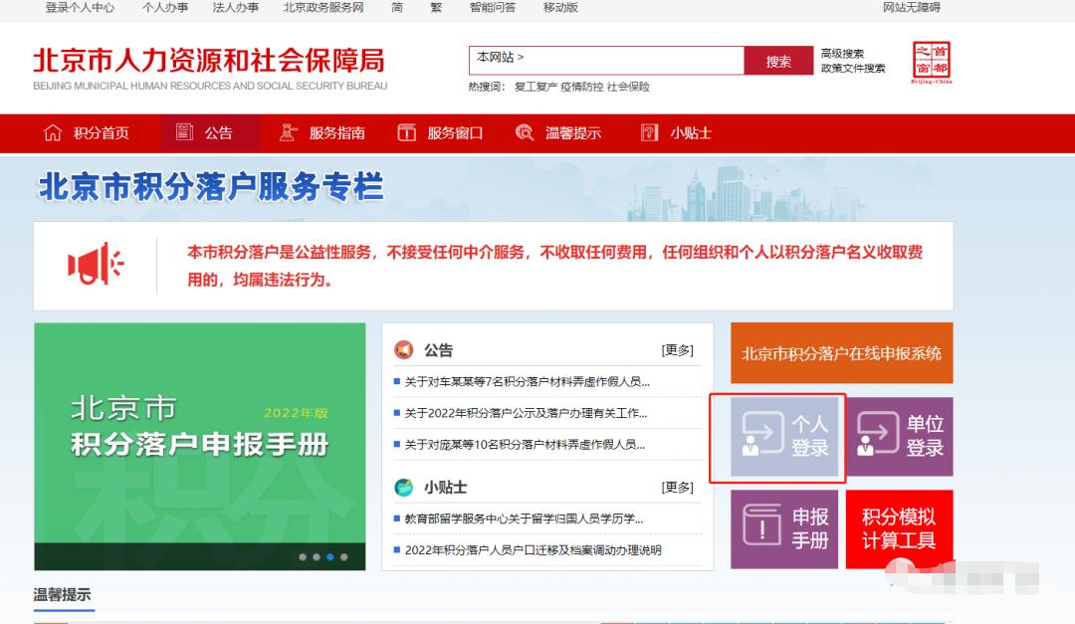Open notice 关于对车某某等7名积分落户材料弄虚作假人员
The height and width of the screenshot is (624, 1075).
point(527,382)
